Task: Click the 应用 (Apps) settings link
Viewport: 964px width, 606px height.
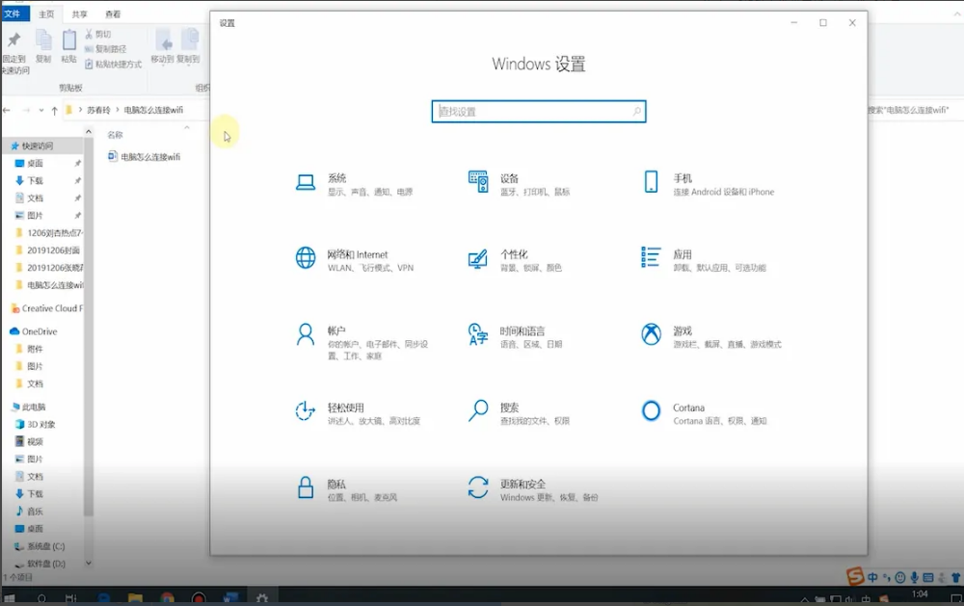Action: pos(683,255)
